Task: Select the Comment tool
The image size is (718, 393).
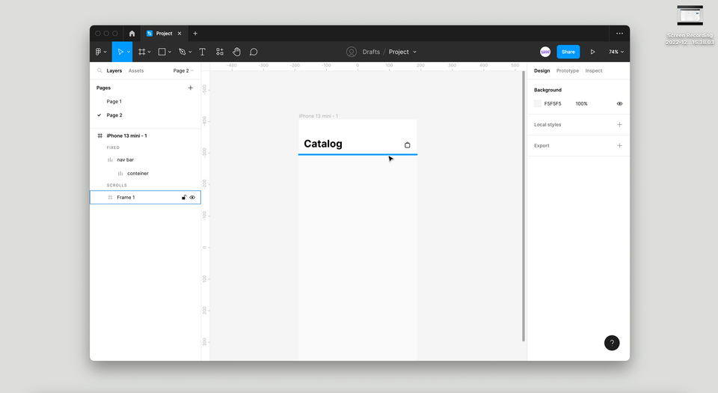Action: click(x=254, y=52)
